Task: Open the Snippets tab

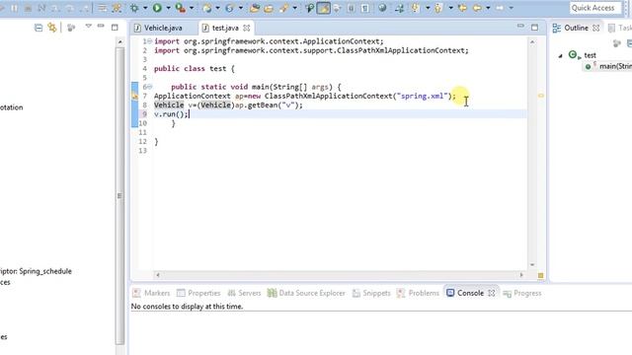Action: pos(371,293)
